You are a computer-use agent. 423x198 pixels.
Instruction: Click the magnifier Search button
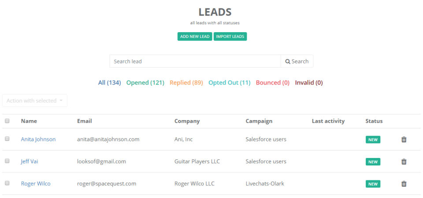[x=297, y=61]
